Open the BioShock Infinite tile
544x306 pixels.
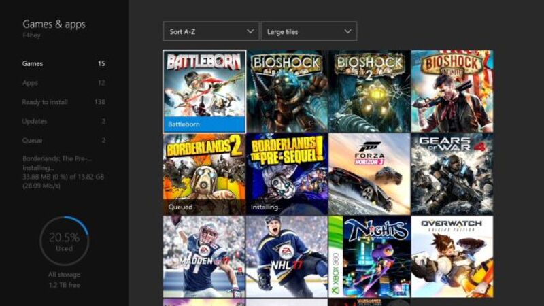pos(452,90)
